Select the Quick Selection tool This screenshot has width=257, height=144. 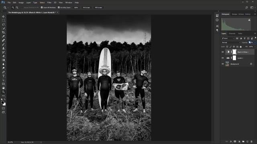(3, 28)
